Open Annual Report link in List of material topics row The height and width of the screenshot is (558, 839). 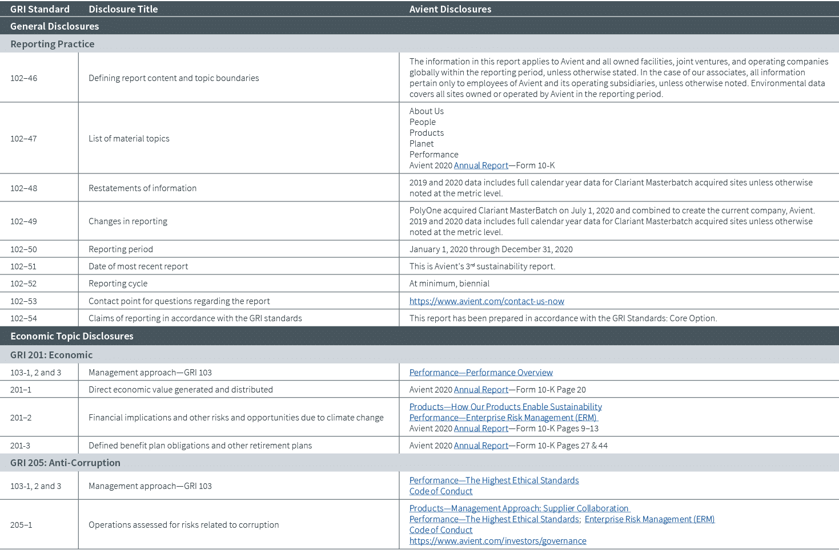tap(481, 165)
